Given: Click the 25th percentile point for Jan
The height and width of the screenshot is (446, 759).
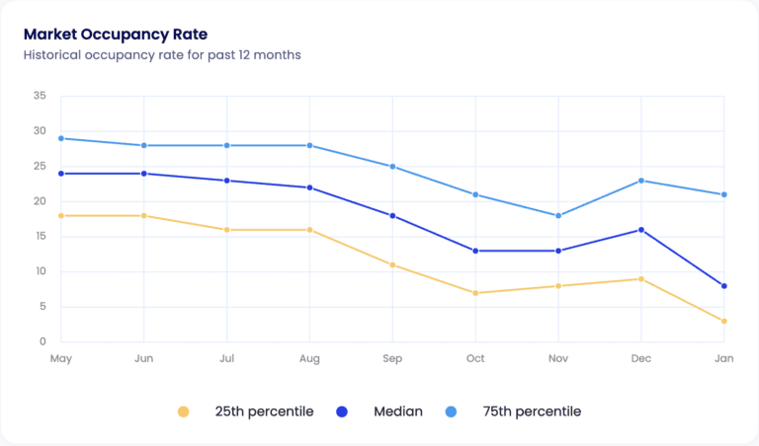Looking at the screenshot, I should pos(724,321).
